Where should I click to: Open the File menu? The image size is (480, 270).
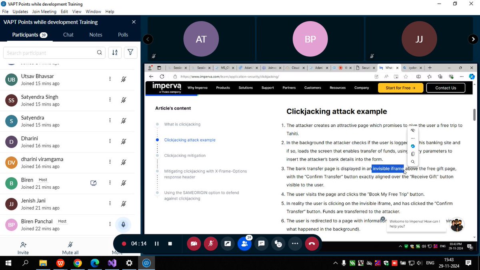[5, 12]
